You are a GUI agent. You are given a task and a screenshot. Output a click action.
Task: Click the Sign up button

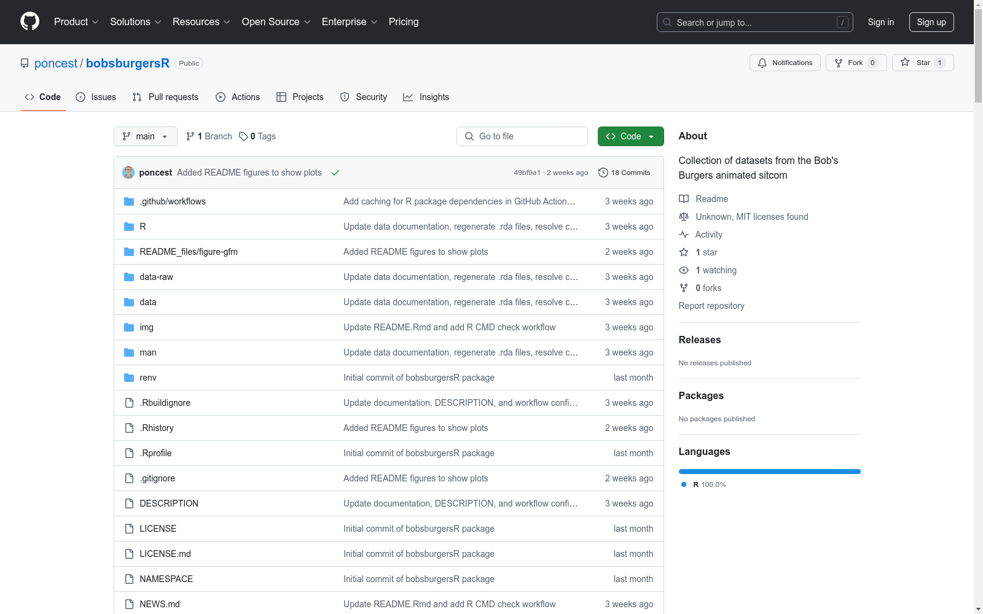pos(931,22)
